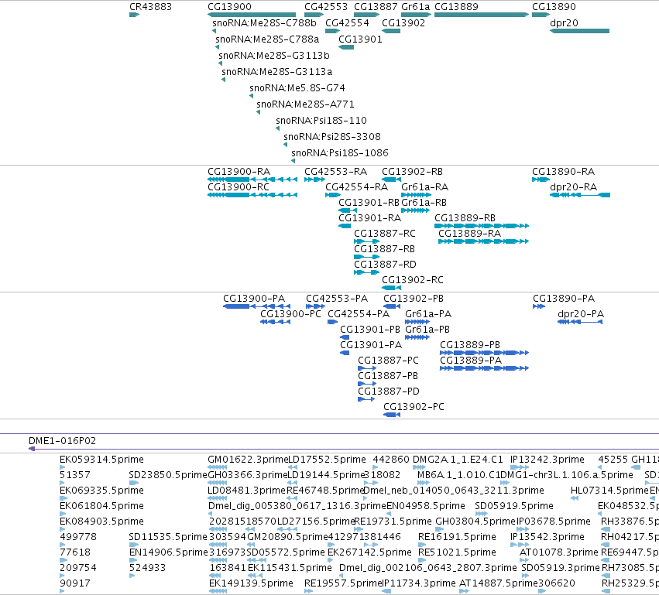Select the CG13902-PC protein label
659x595 pixels.
coord(414,406)
